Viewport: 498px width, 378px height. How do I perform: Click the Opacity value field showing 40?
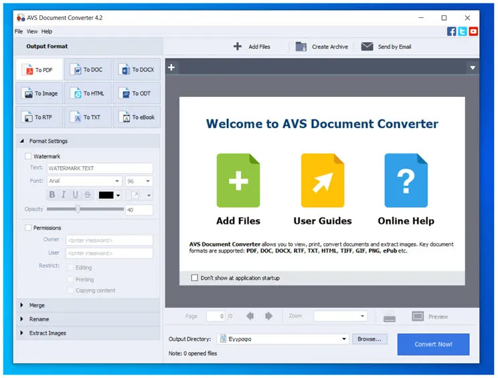click(139, 210)
